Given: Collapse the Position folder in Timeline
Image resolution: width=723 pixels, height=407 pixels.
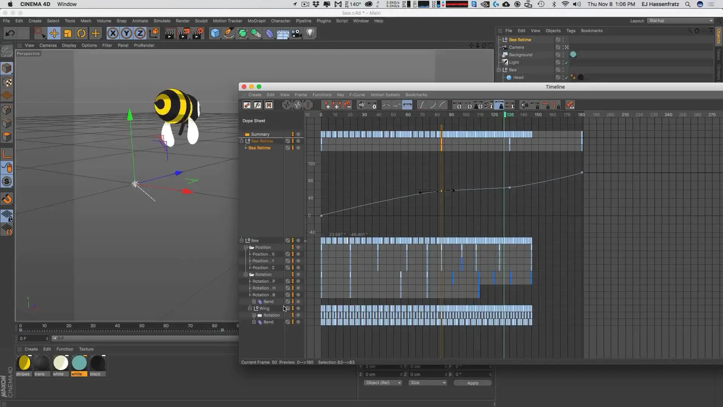Looking at the screenshot, I should pyautogui.click(x=246, y=247).
